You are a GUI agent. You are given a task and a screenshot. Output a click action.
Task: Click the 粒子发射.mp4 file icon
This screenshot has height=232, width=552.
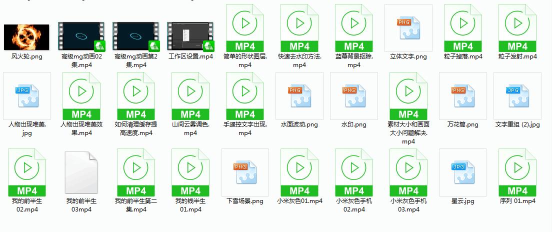point(517,28)
